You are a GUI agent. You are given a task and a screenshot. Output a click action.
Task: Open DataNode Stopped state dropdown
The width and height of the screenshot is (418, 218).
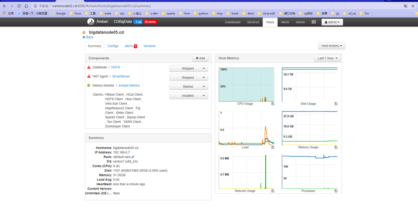pyautogui.click(x=189, y=68)
